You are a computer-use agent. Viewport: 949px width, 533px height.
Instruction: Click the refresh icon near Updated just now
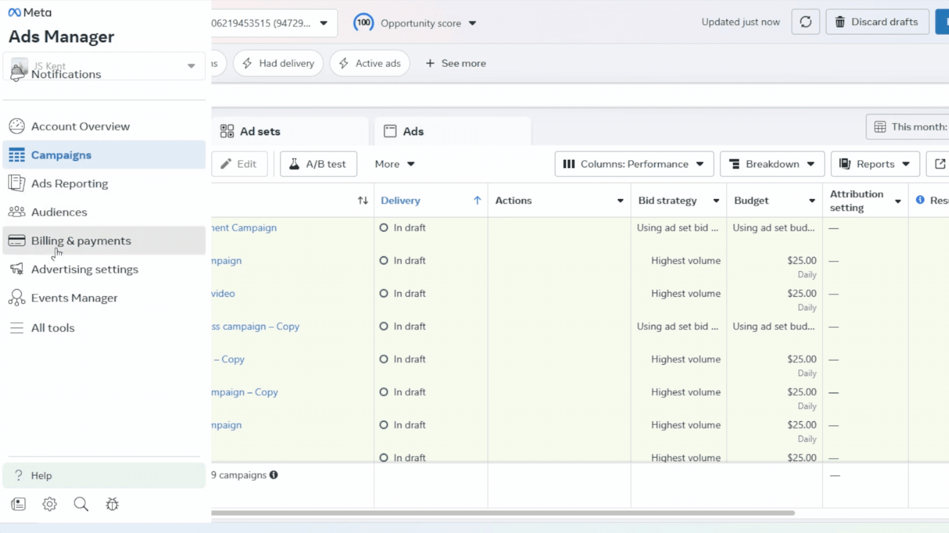pos(805,22)
